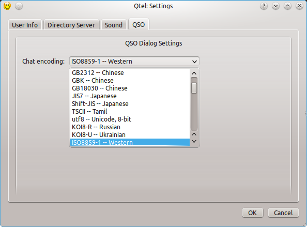This screenshot has height=227, width=307.
Task: Select the QSO tab
Action: [x=139, y=24]
